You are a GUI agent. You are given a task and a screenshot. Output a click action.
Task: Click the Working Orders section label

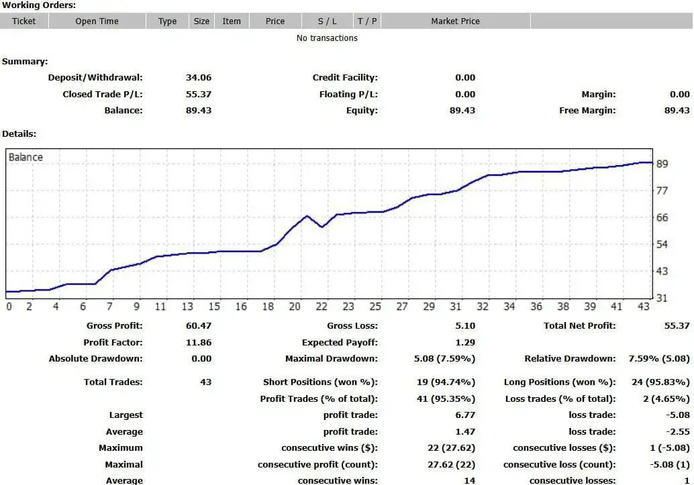click(39, 5)
